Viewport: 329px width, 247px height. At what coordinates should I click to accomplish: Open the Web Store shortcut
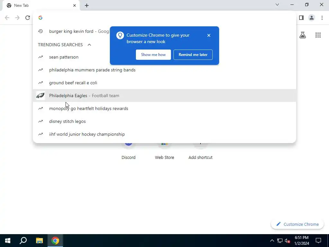(164, 157)
